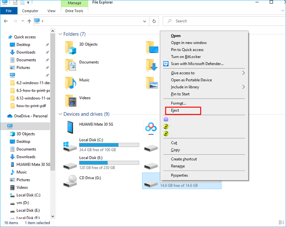
Task: Open 3D Objects in the navigation tree
Action: [25, 134]
